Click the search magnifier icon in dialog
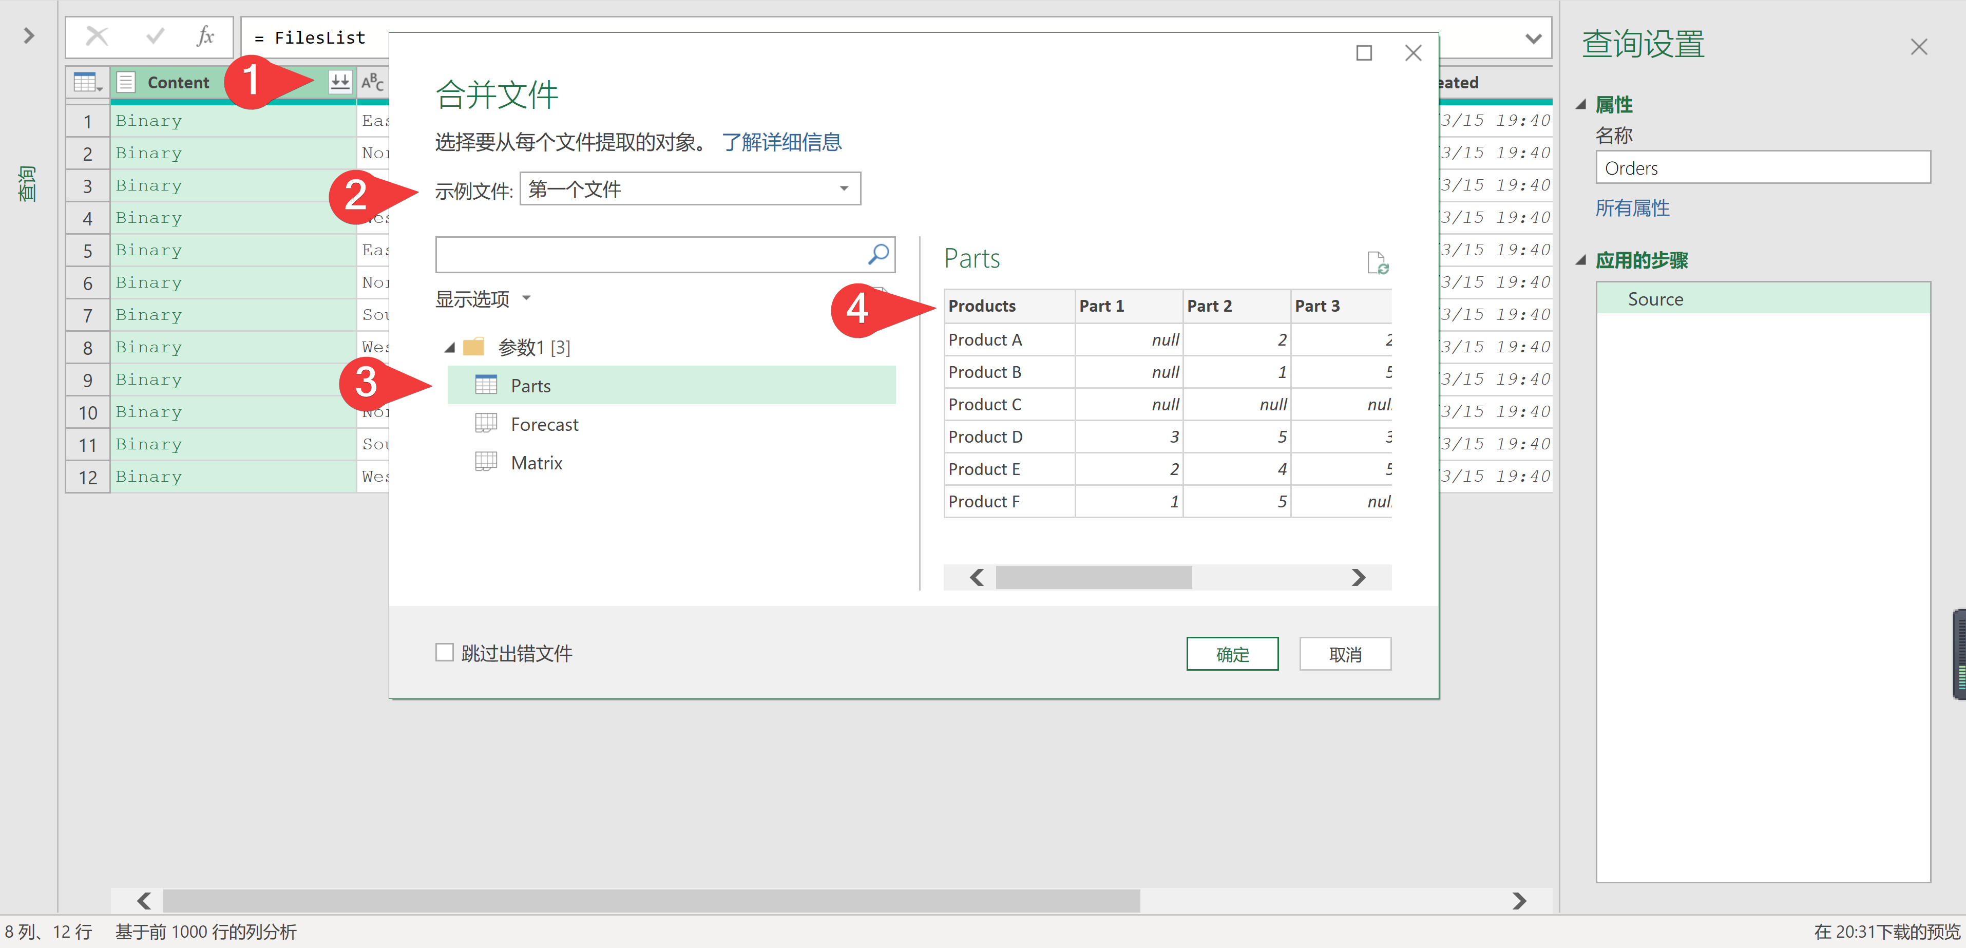The width and height of the screenshot is (1966, 948). point(877,254)
